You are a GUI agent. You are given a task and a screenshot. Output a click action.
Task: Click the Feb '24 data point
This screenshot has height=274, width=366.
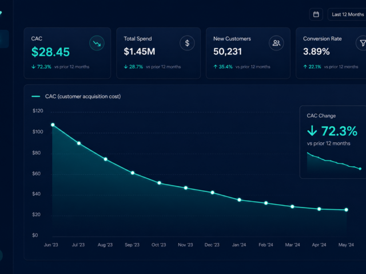(x=266, y=203)
